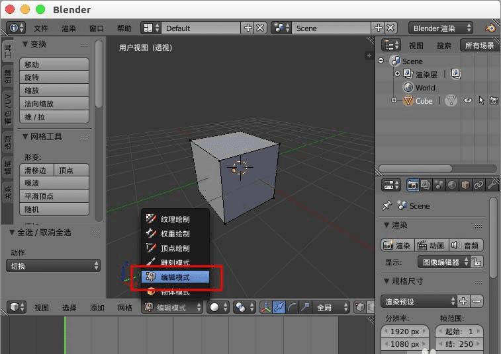The height and width of the screenshot is (354, 501).
Task: Select the Object properties cube tab
Action: coord(465,185)
